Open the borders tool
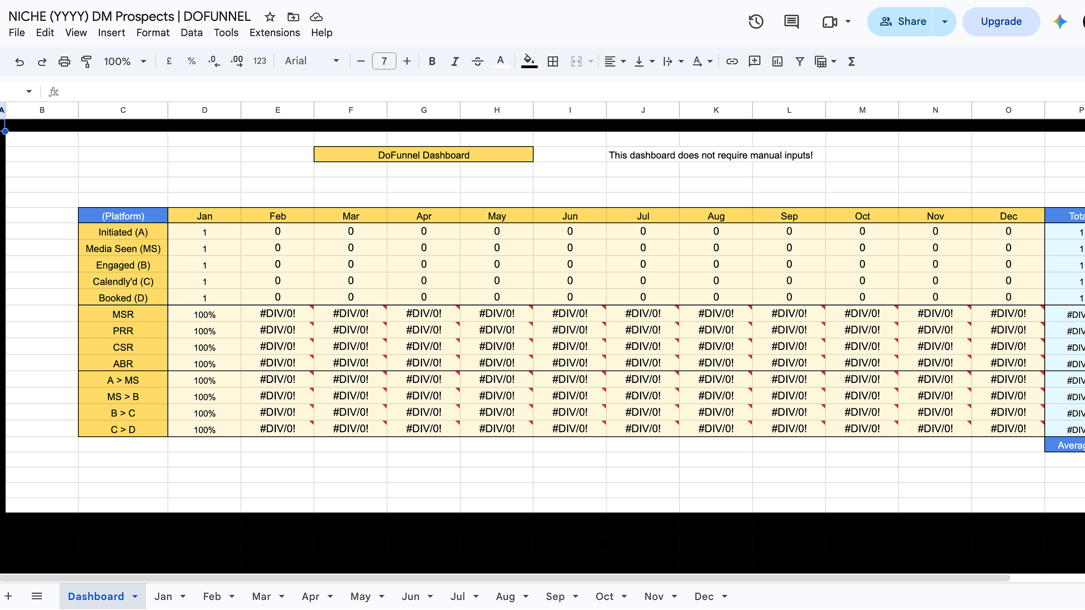Viewport: 1085px width, 610px height. (553, 61)
